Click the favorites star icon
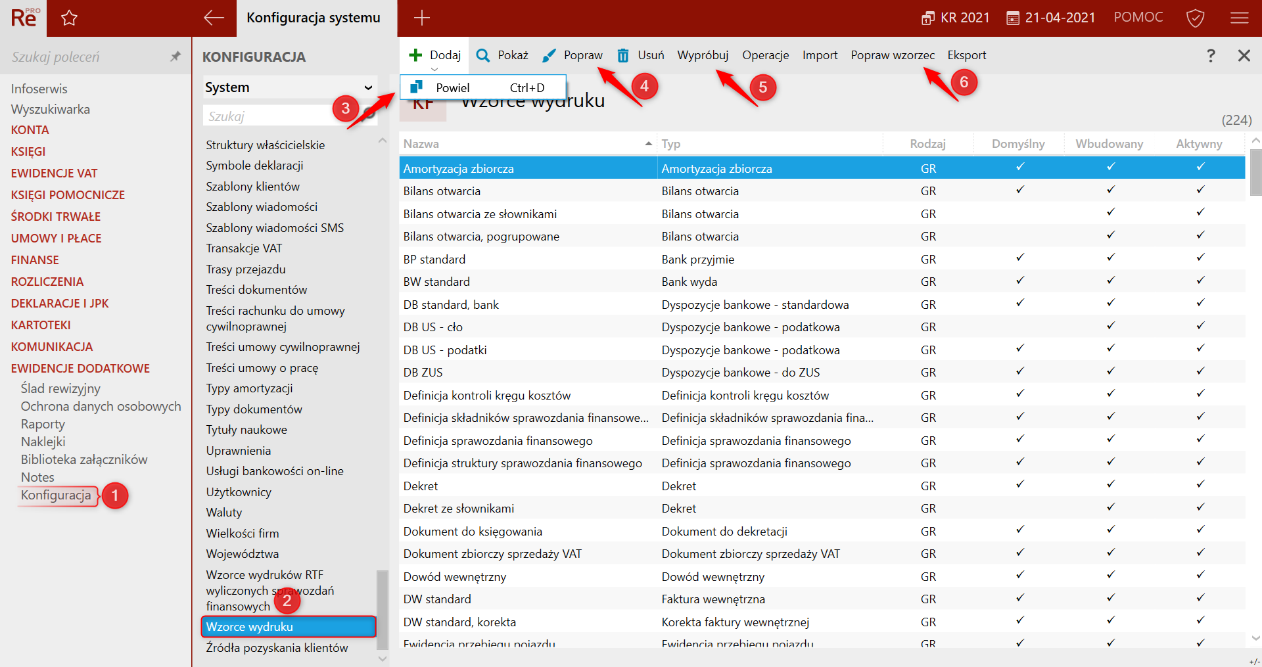The height and width of the screenshot is (667, 1262). [x=69, y=18]
